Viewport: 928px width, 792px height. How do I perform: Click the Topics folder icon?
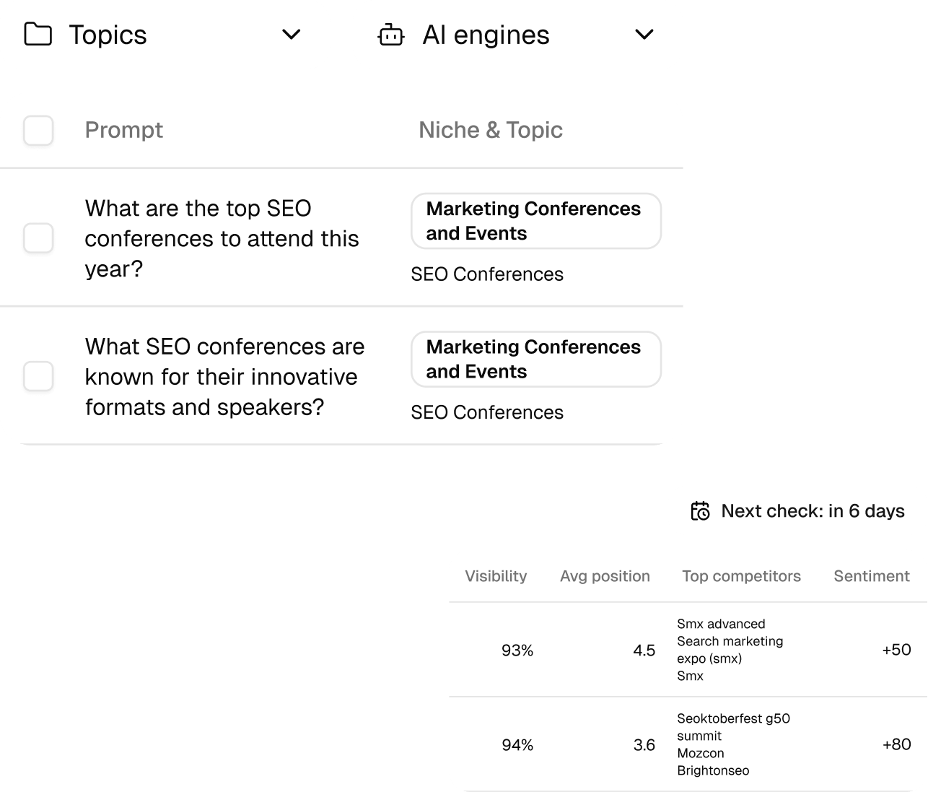click(38, 35)
